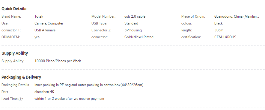Click the Standard USB Type value

(x=131, y=23)
